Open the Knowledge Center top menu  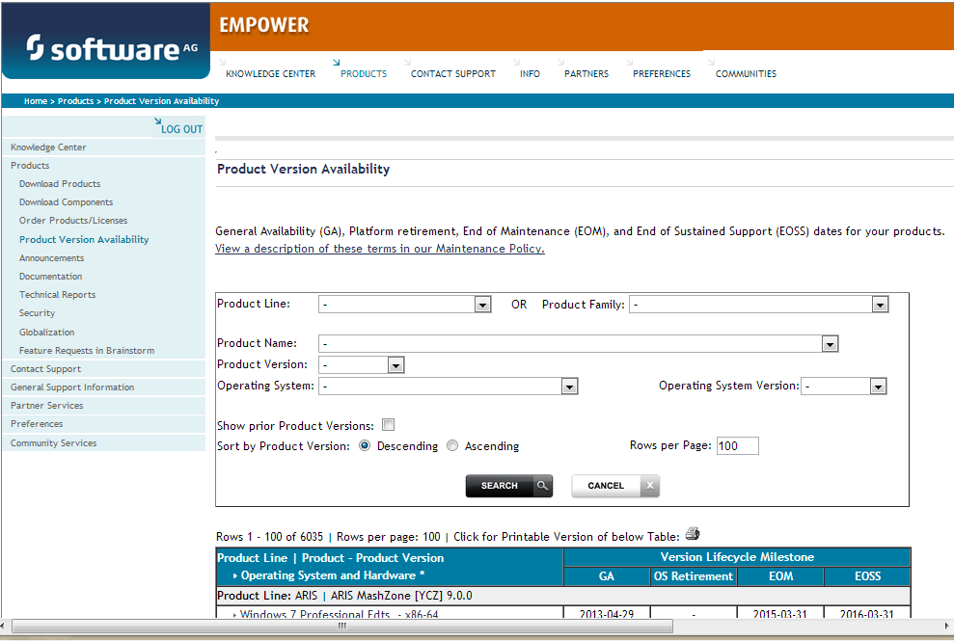coord(270,74)
